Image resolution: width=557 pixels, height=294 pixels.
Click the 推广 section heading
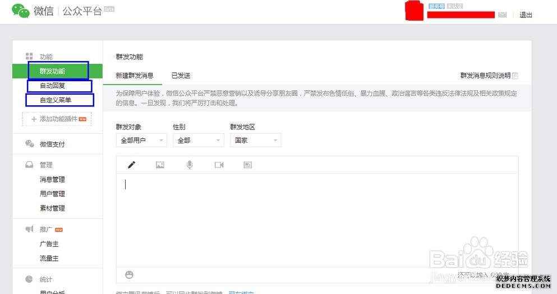46,229
